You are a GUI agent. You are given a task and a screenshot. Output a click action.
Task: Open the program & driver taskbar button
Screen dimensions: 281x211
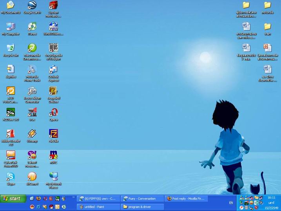[142, 207]
